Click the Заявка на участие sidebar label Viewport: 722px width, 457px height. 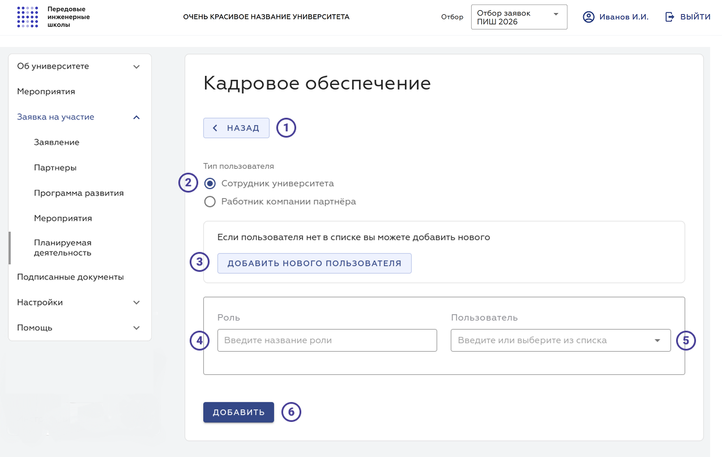point(55,117)
